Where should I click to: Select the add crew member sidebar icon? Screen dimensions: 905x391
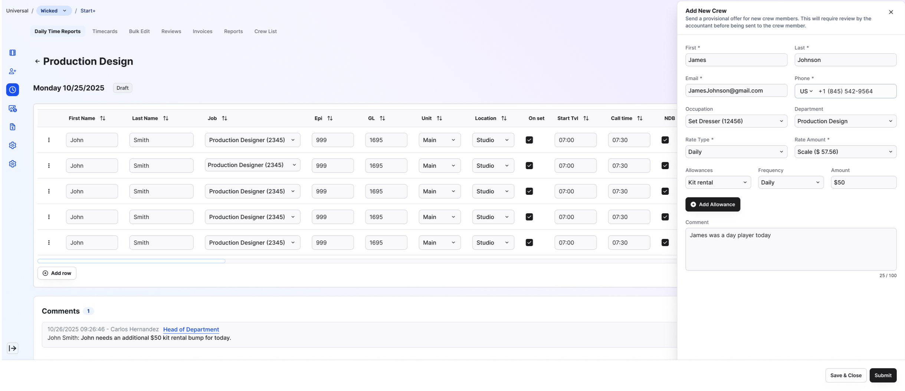(12, 71)
